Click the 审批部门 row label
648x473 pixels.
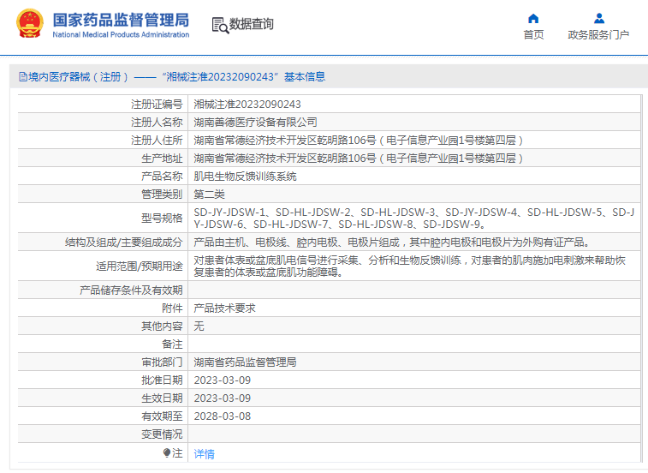(162, 362)
